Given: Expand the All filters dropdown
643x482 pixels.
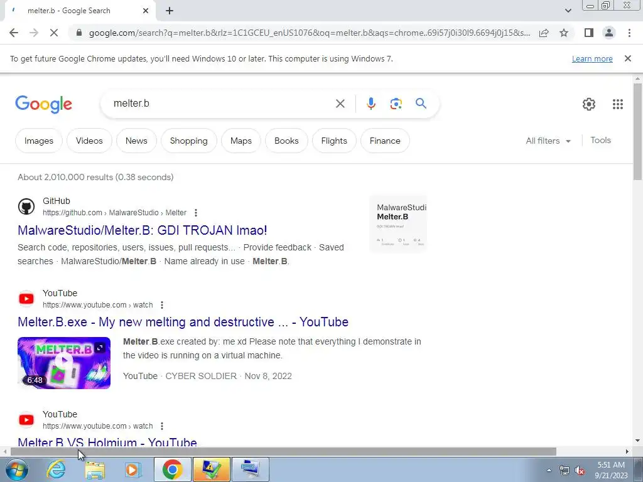Looking at the screenshot, I should (x=548, y=141).
